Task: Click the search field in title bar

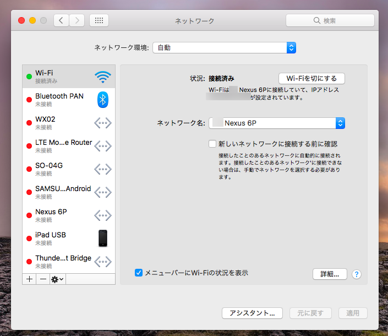Action: pos(330,20)
